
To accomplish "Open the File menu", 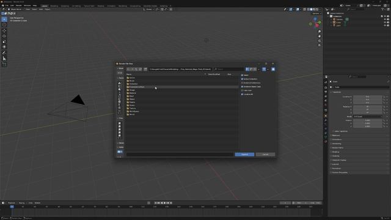I will 7,5.
